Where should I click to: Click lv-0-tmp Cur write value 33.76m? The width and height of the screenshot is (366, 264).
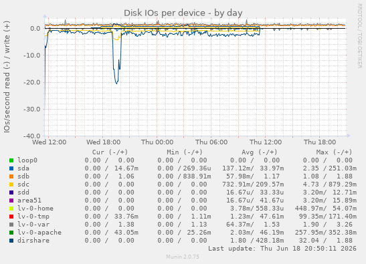click(126, 217)
